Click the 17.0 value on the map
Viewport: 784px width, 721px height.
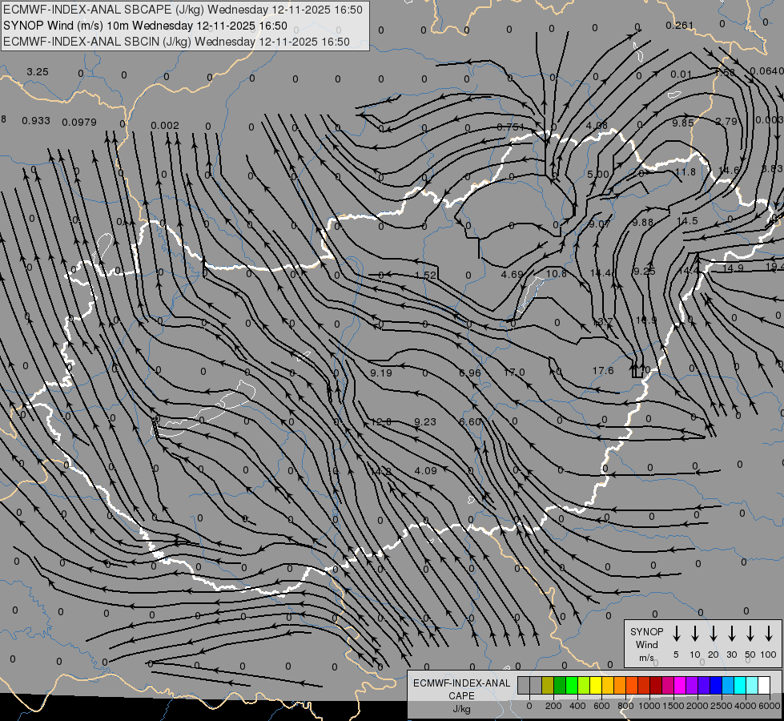coord(514,373)
